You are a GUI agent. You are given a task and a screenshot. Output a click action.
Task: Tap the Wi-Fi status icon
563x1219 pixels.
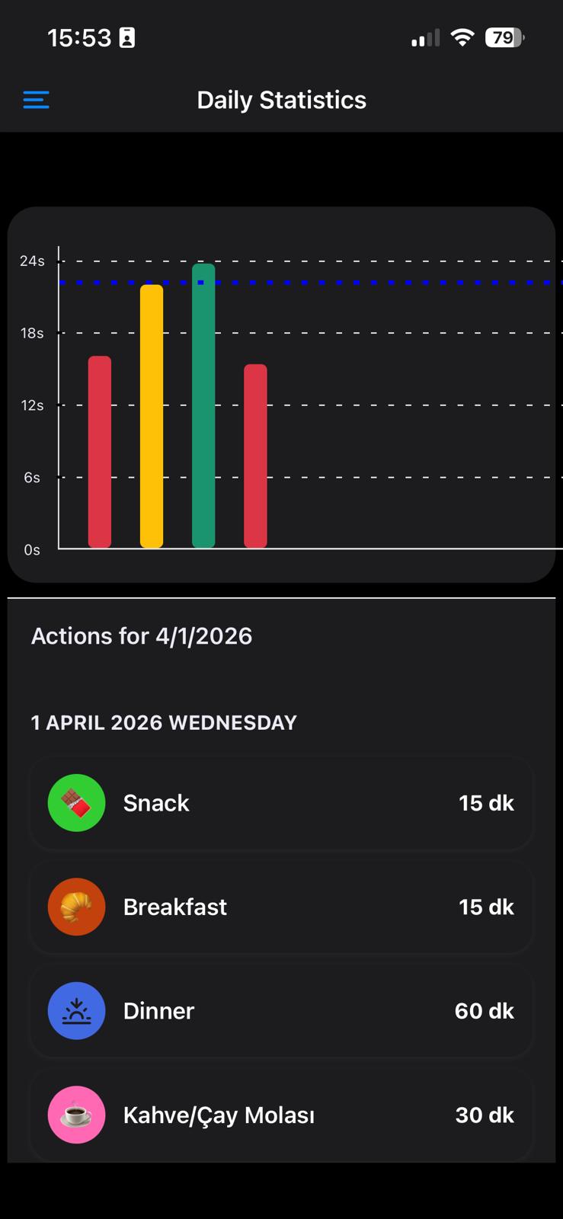click(x=462, y=37)
